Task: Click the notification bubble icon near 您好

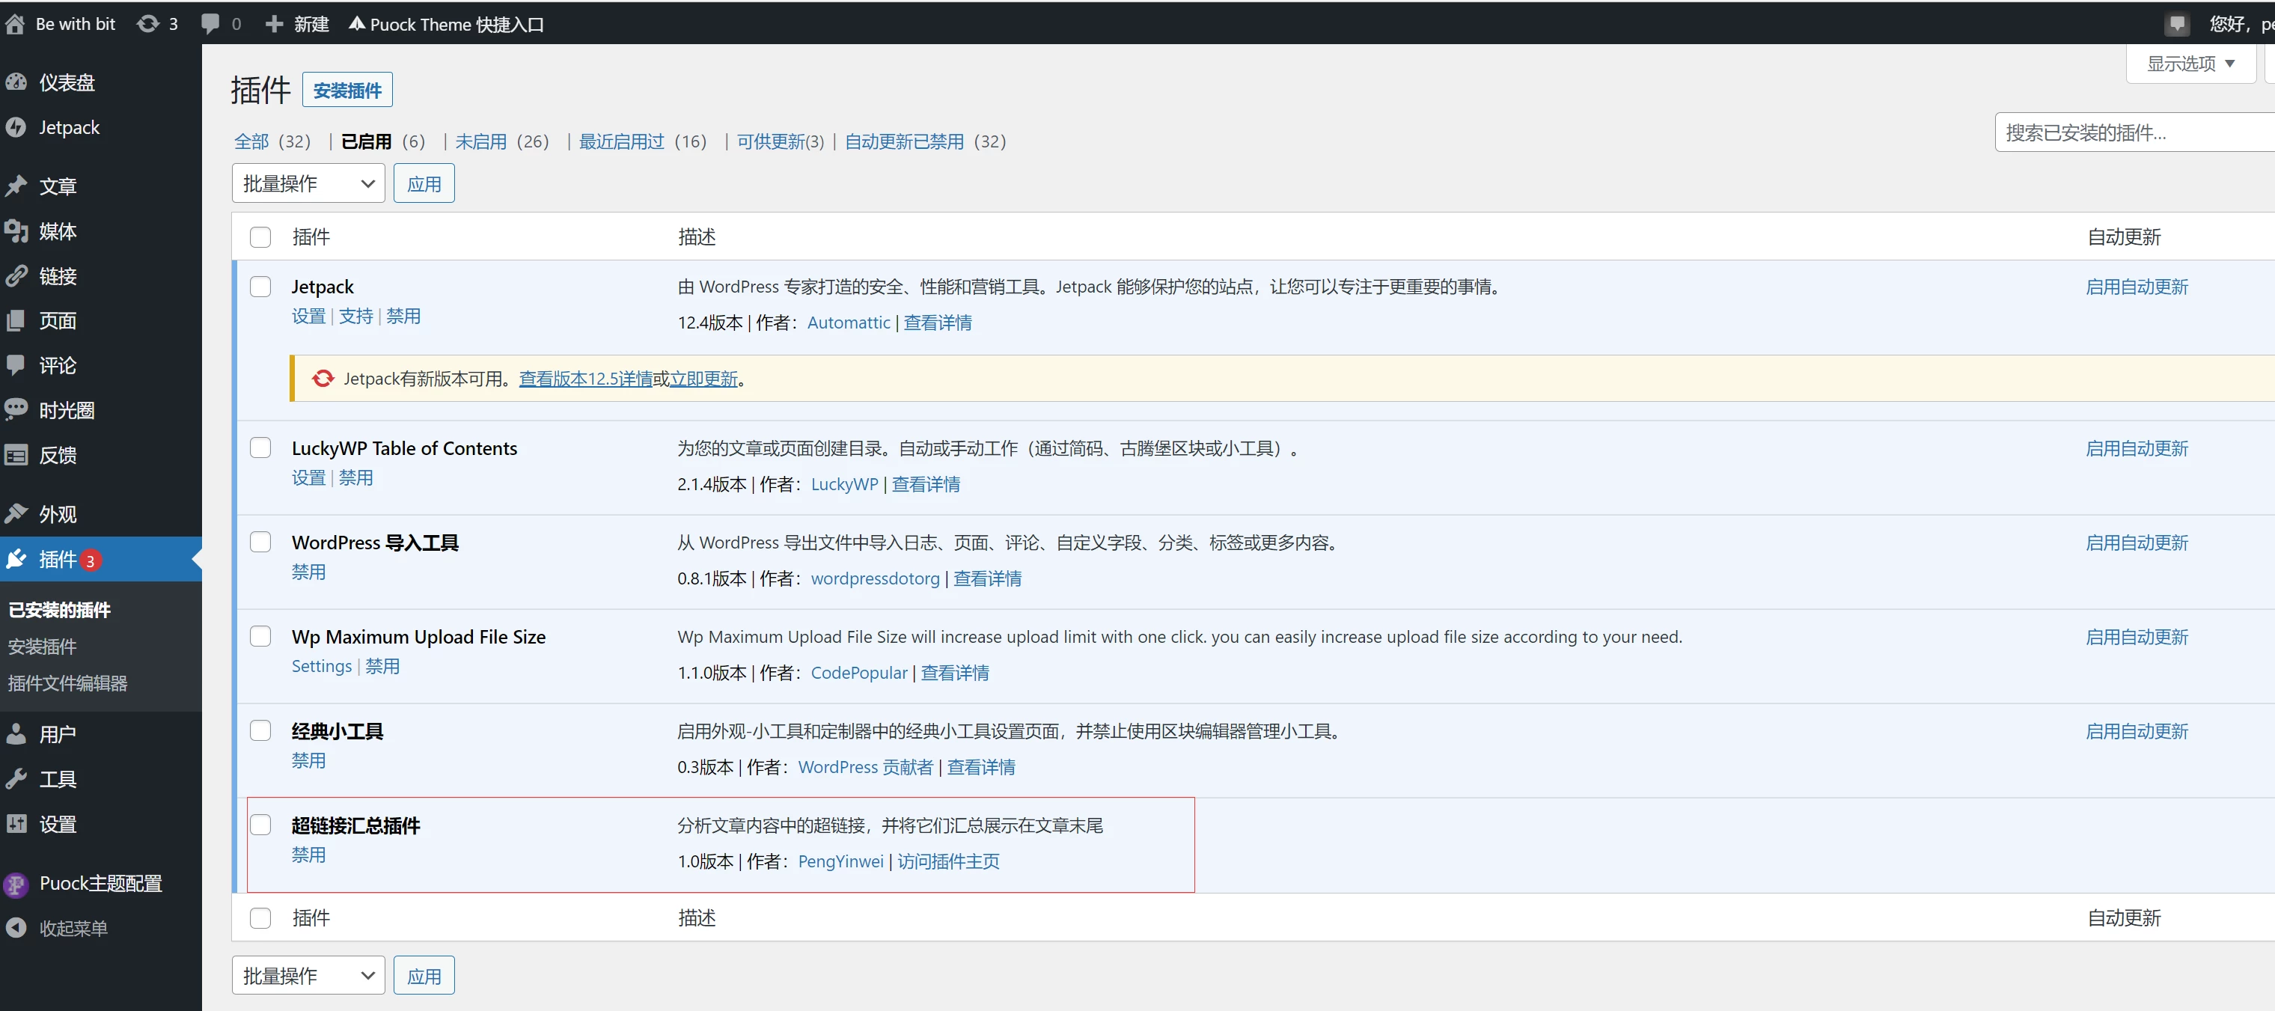Action: pos(2177,24)
